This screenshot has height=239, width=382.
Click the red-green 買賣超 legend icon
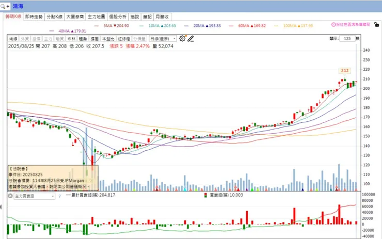pos(205,195)
